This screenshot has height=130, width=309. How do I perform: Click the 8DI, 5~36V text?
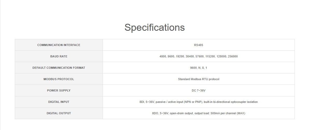point(147,102)
